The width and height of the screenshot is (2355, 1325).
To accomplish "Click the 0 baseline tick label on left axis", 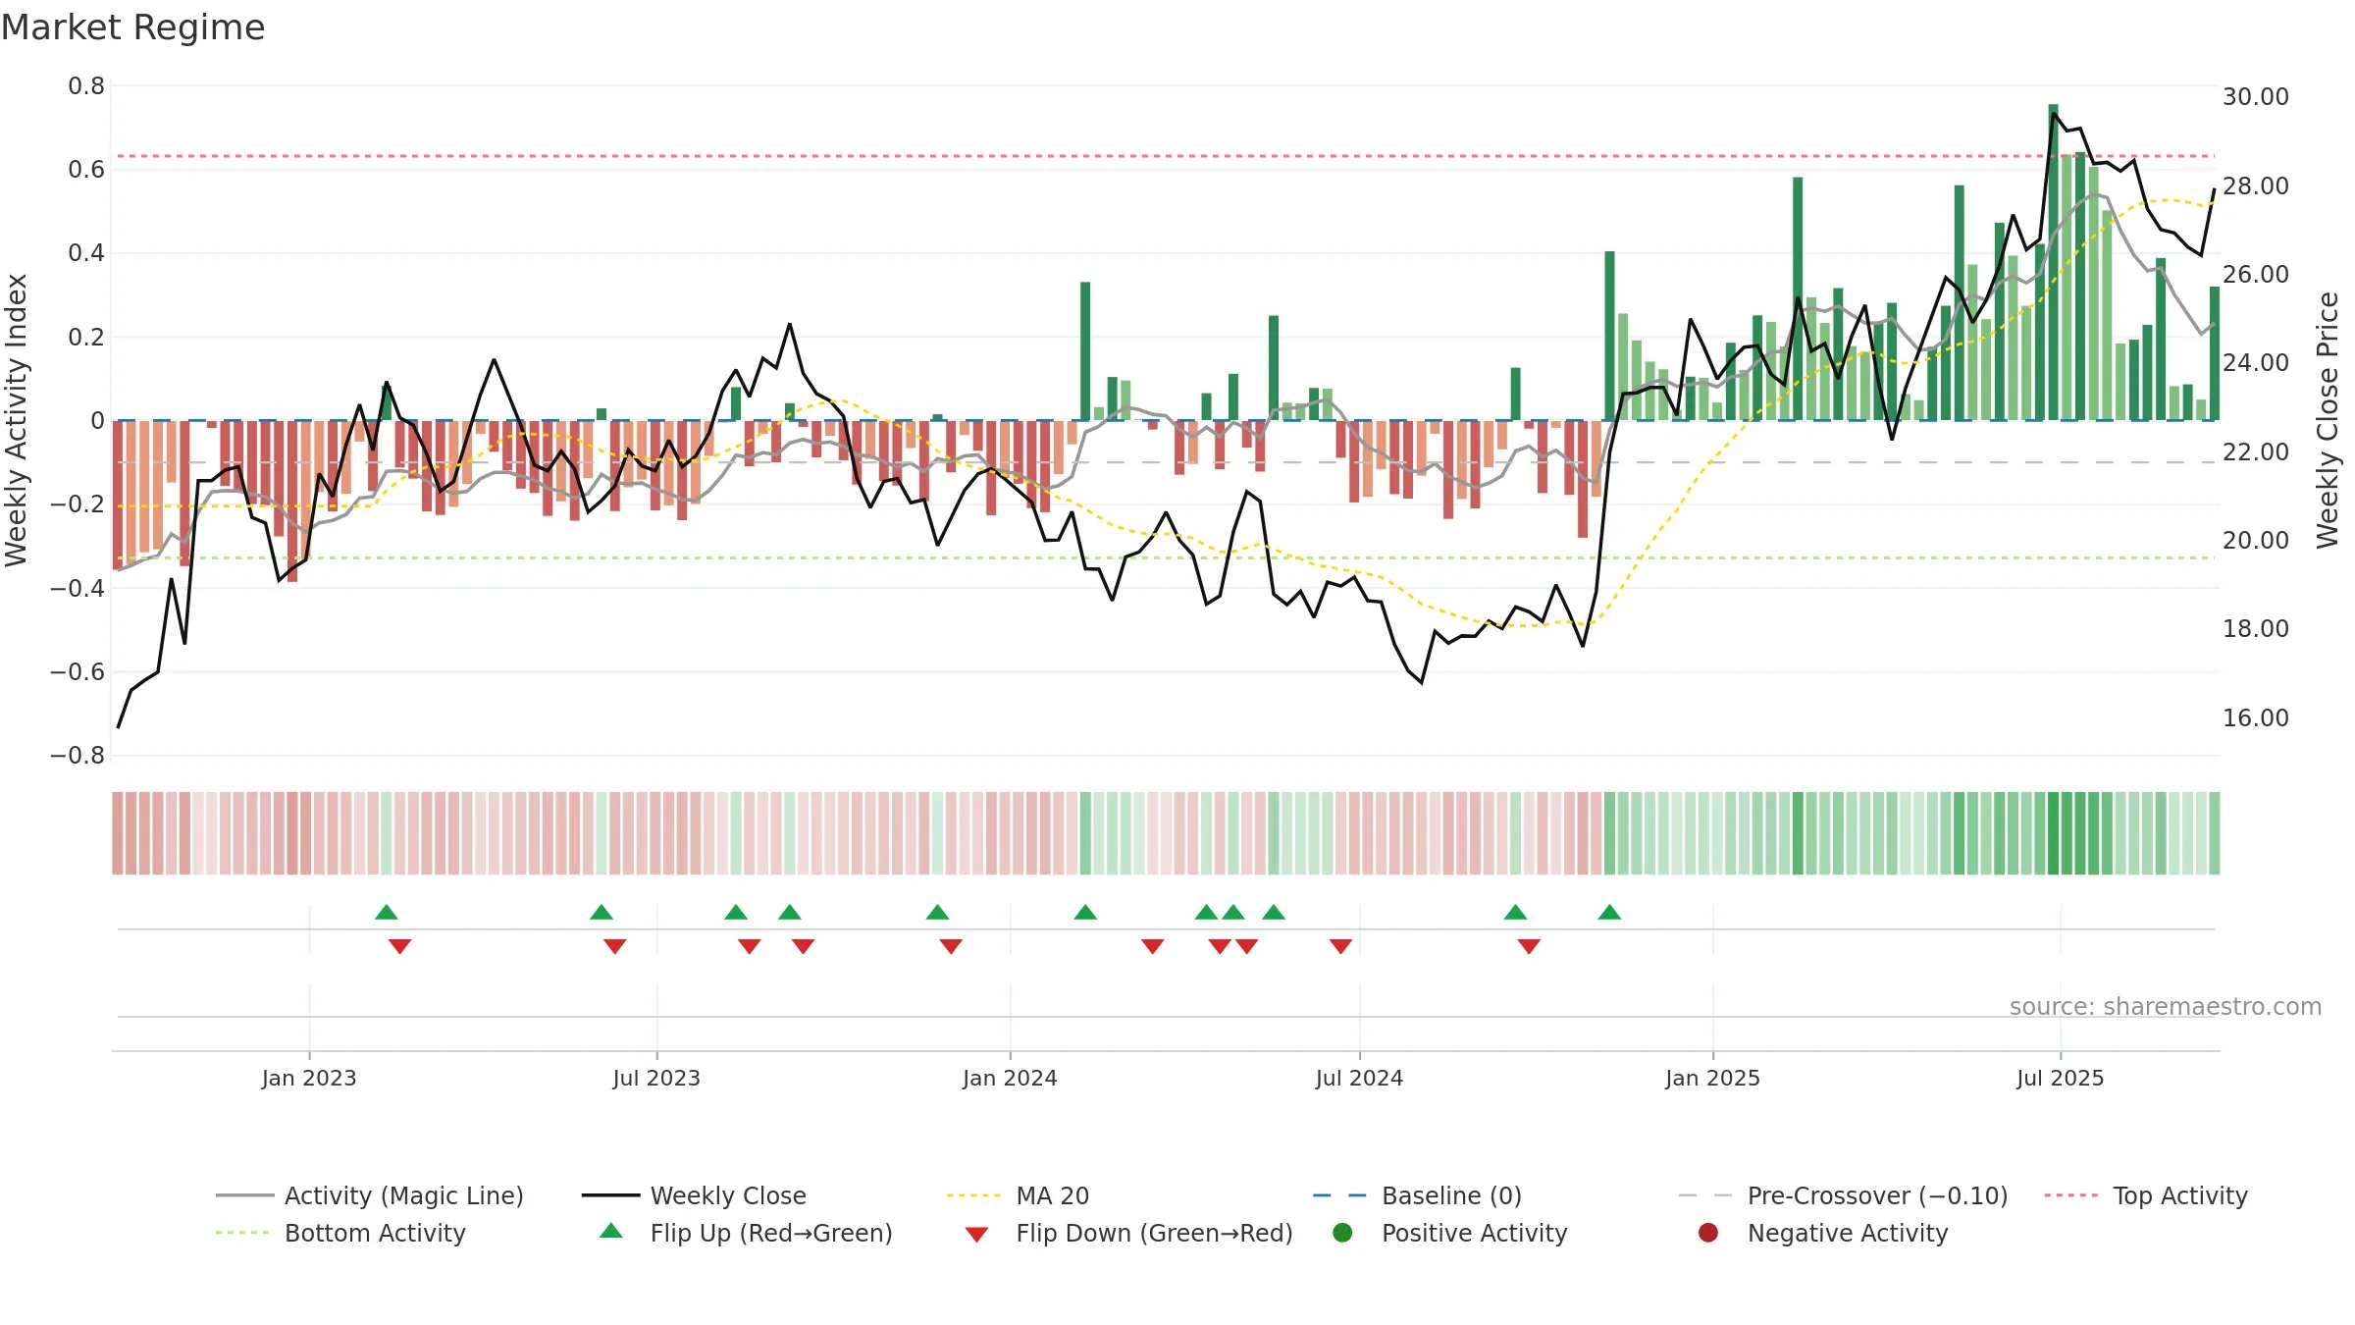I will pos(97,421).
